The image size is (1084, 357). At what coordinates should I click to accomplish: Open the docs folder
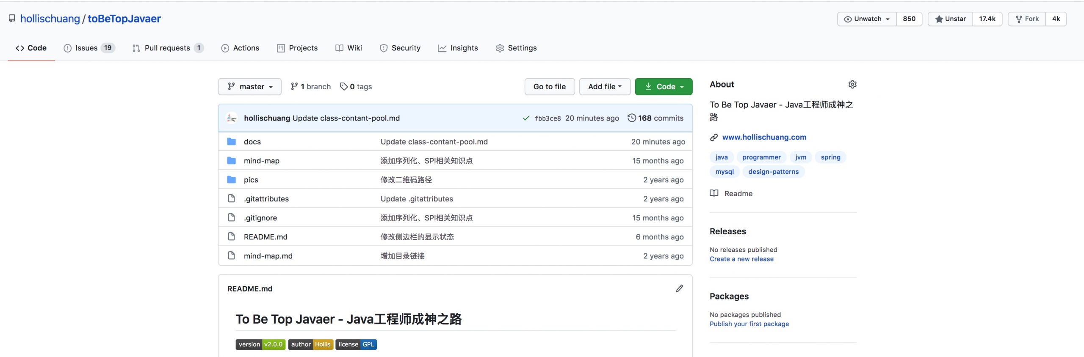pyautogui.click(x=252, y=142)
